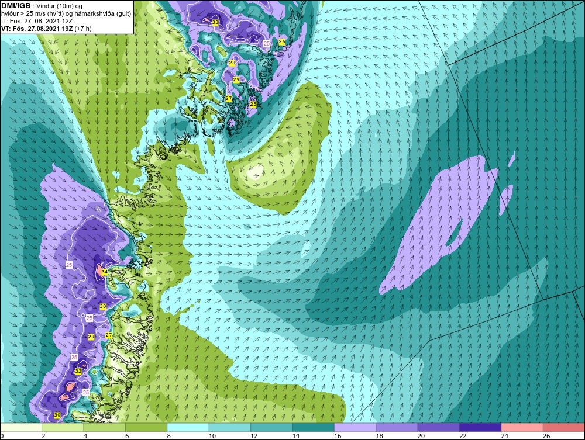
Task: Click the yellow '27' label right of southern '29'
Action: coord(109,335)
